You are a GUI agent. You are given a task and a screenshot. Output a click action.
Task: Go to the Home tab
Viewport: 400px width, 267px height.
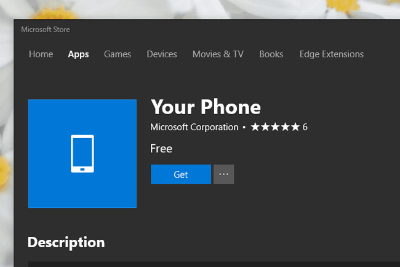click(41, 54)
